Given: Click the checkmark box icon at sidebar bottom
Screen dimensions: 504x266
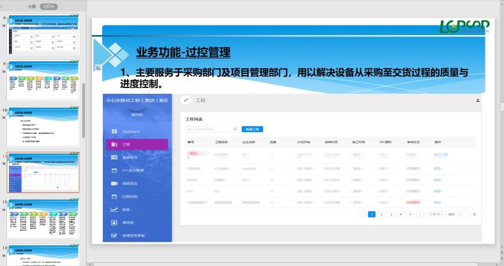Looking at the screenshot, I should coord(114,235).
